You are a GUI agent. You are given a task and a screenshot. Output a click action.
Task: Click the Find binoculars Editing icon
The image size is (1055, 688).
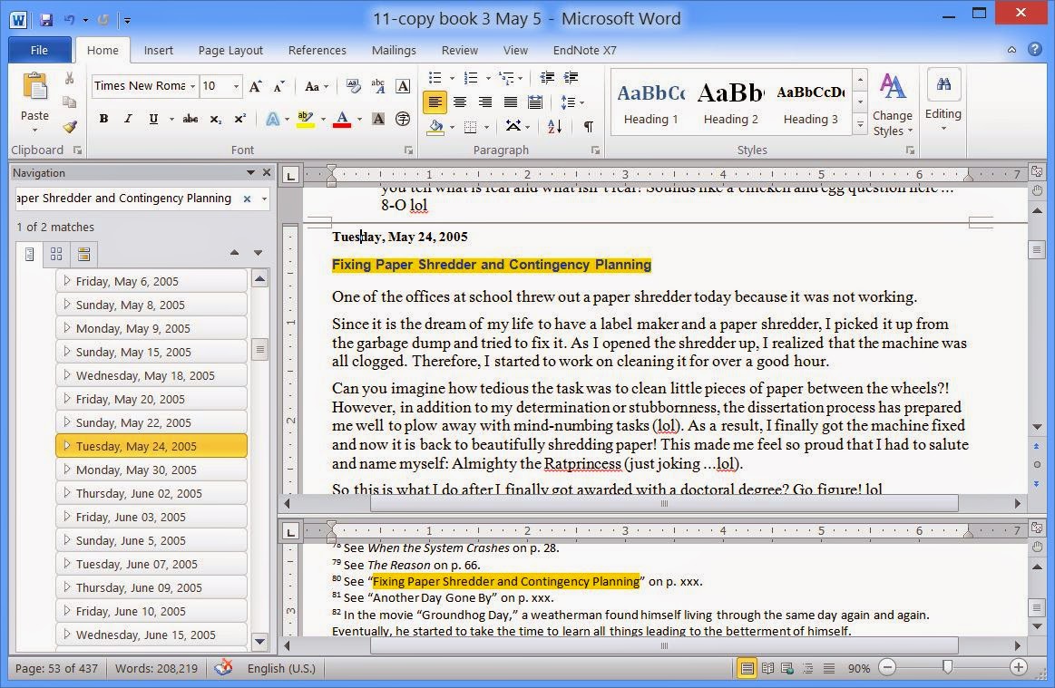(x=943, y=84)
